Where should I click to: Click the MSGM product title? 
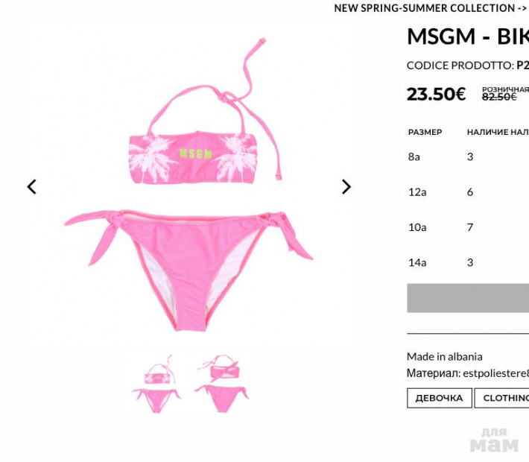pos(468,37)
